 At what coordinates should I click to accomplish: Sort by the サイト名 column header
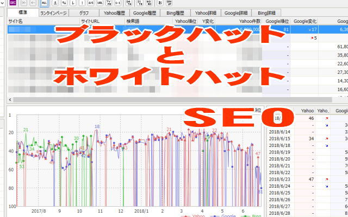point(43,21)
